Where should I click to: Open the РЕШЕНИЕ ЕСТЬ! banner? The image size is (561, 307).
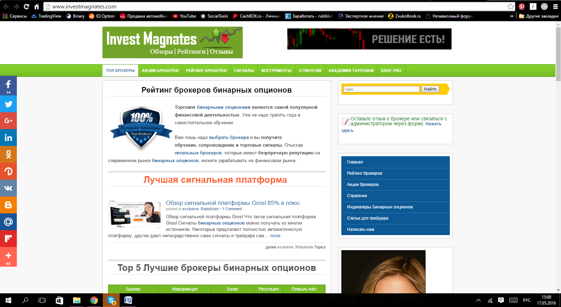[x=369, y=39]
